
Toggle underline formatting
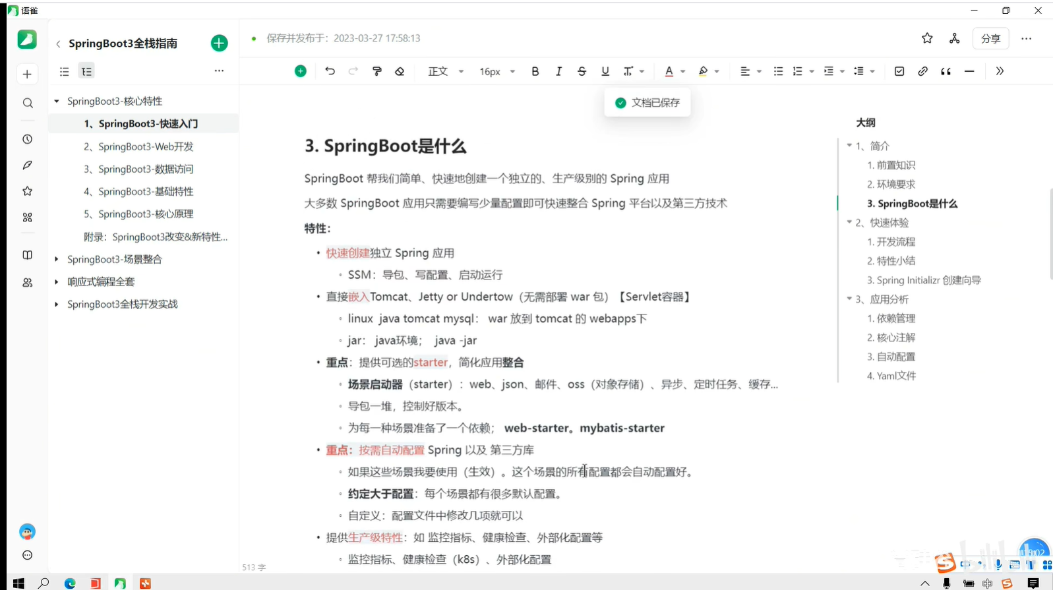click(x=605, y=71)
